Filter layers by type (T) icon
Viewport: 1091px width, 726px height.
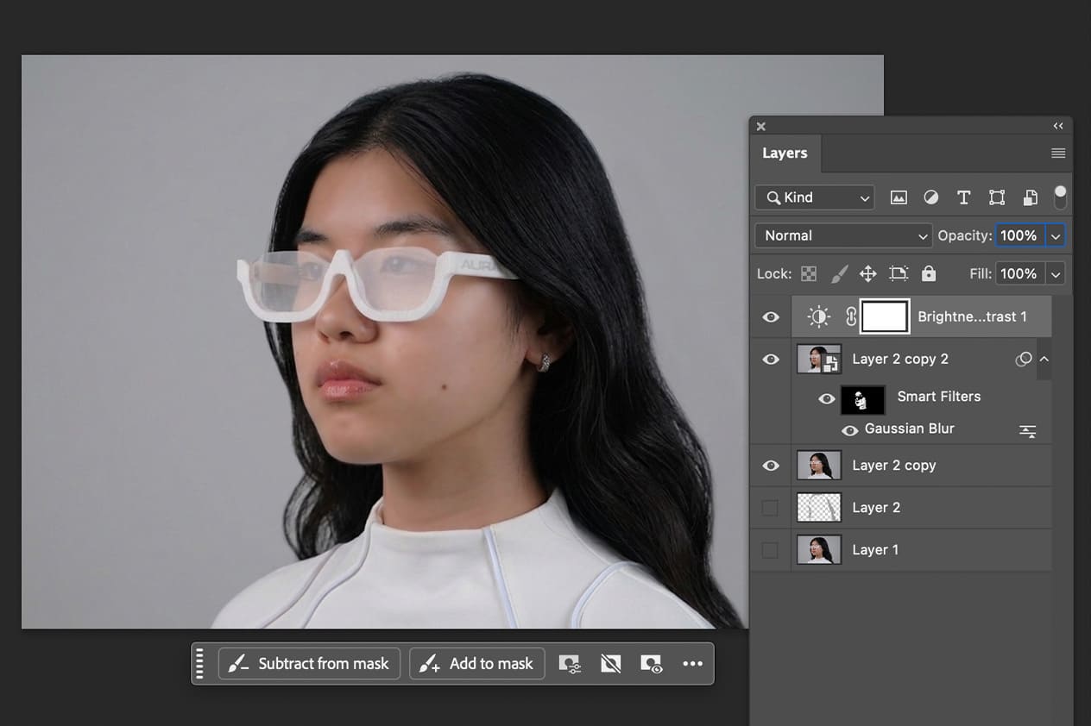click(x=964, y=197)
